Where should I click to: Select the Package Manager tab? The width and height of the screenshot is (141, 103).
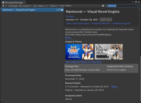14,2
